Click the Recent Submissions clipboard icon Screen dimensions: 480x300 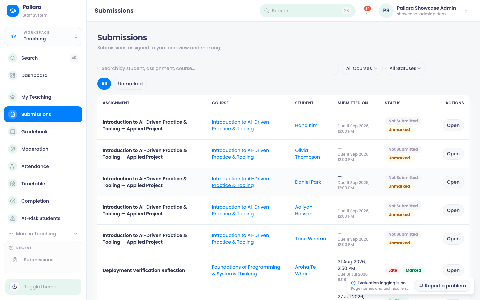coord(15,260)
